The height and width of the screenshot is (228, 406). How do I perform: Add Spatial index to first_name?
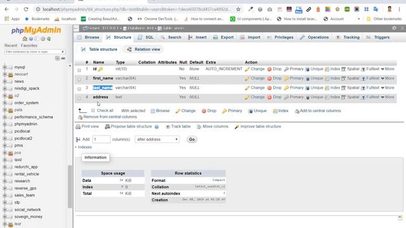click(350, 79)
